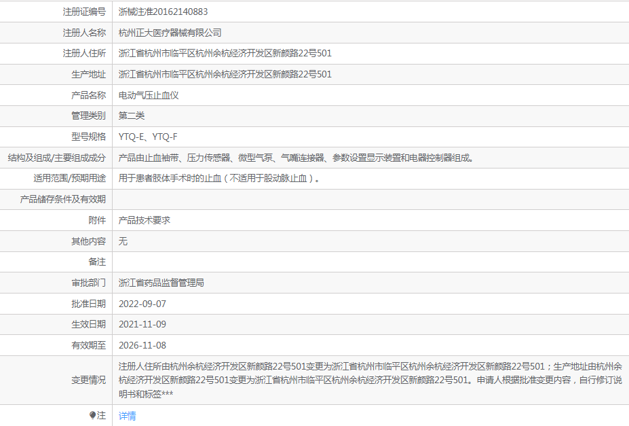This screenshot has height=426, width=629.
Task: Click the lightbulb icon beside 注
Action: 92,415
